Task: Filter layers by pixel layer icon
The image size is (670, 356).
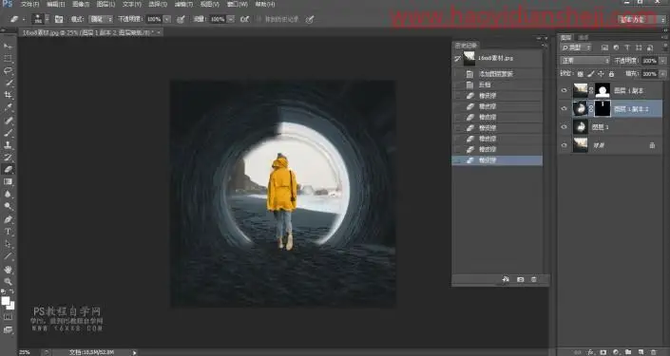Action: pos(604,47)
